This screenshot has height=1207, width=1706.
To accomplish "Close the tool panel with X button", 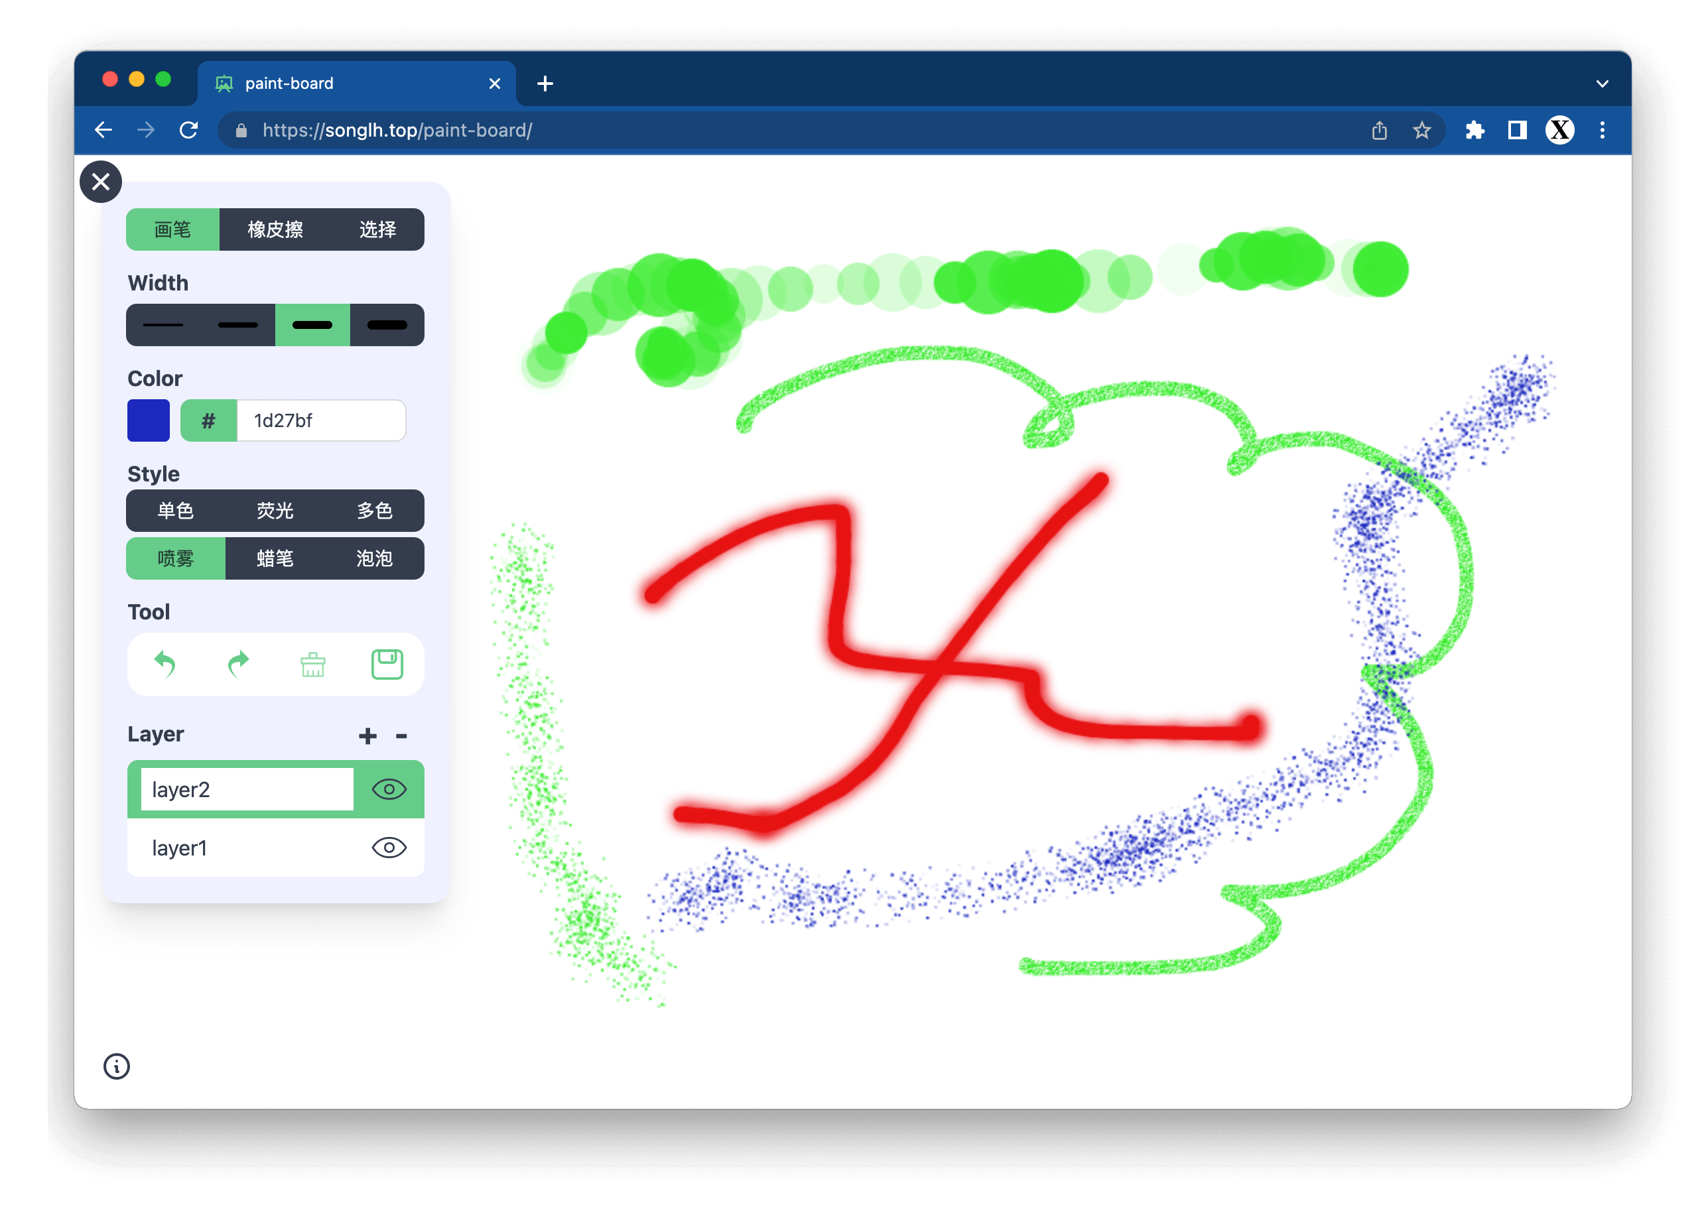I will coord(101,181).
